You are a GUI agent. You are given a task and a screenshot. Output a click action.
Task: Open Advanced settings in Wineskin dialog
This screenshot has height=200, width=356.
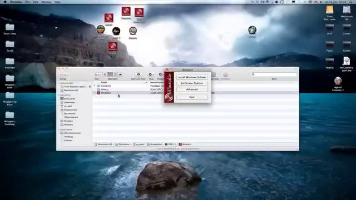pyautogui.click(x=192, y=89)
